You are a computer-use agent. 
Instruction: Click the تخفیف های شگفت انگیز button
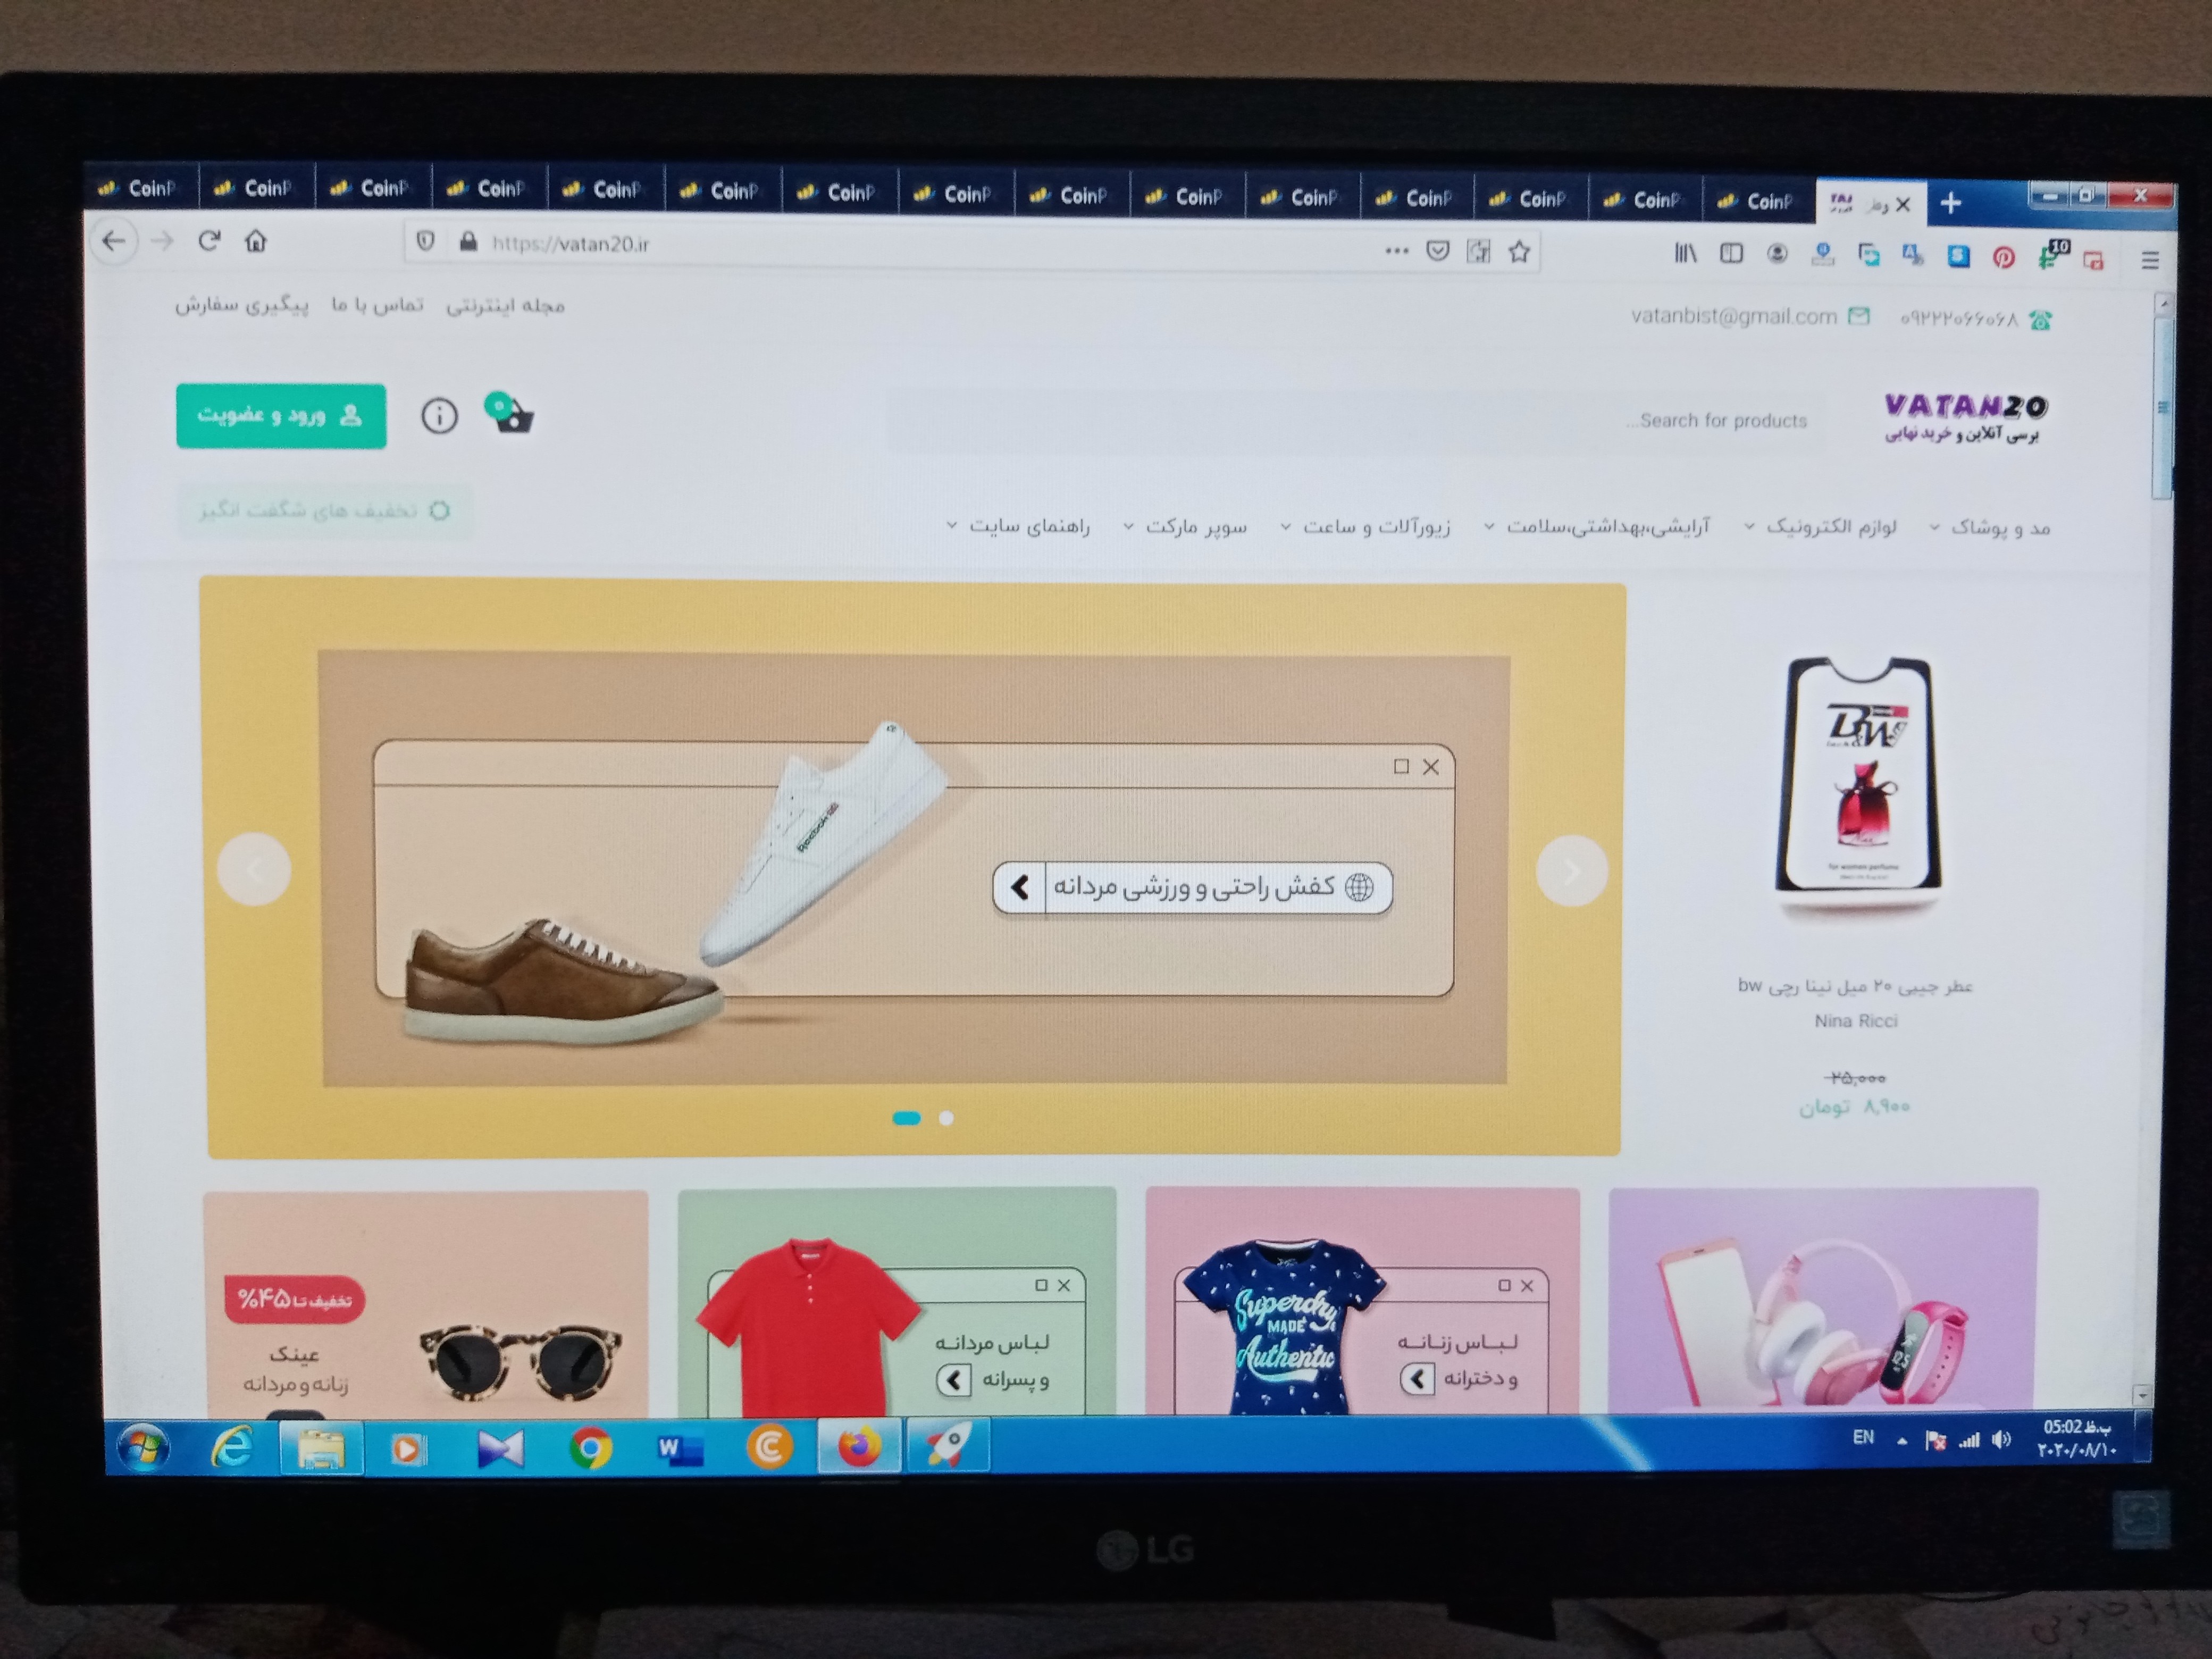pyautogui.click(x=324, y=510)
